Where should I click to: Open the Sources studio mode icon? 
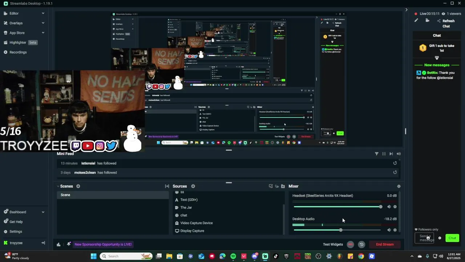pos(271,186)
